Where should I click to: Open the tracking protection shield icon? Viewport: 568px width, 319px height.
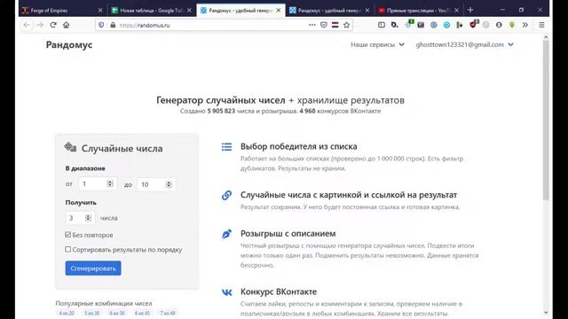point(101,25)
